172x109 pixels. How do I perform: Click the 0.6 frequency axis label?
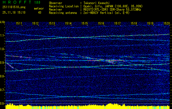(2, 104)
